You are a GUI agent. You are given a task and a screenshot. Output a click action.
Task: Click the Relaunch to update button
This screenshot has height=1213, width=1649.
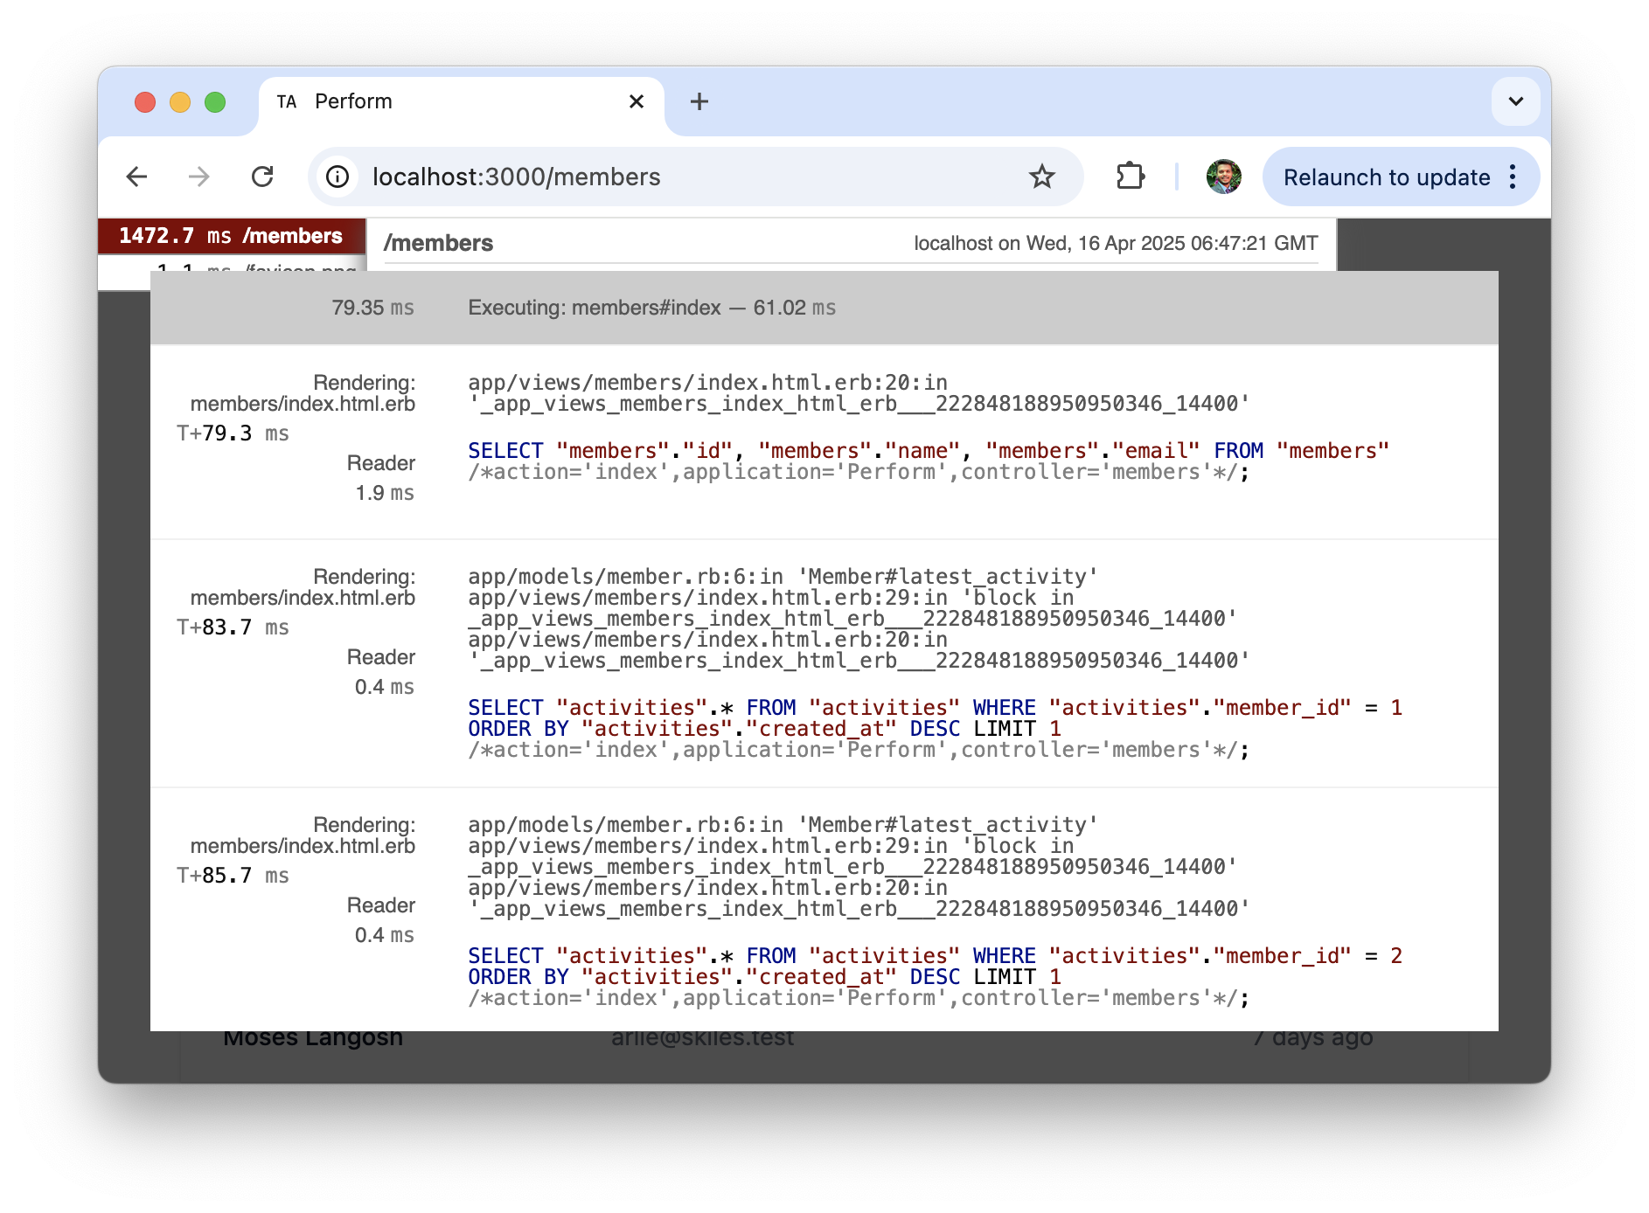pos(1387,177)
